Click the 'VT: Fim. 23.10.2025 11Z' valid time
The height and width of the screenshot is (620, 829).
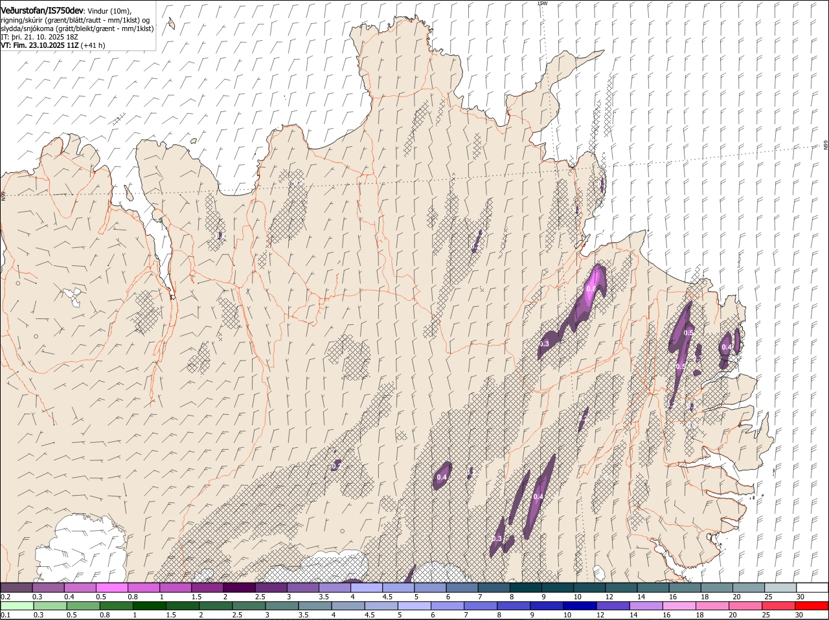pos(40,46)
